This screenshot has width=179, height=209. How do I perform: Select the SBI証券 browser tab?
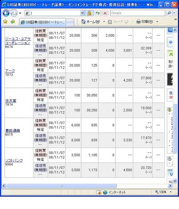point(43,22)
